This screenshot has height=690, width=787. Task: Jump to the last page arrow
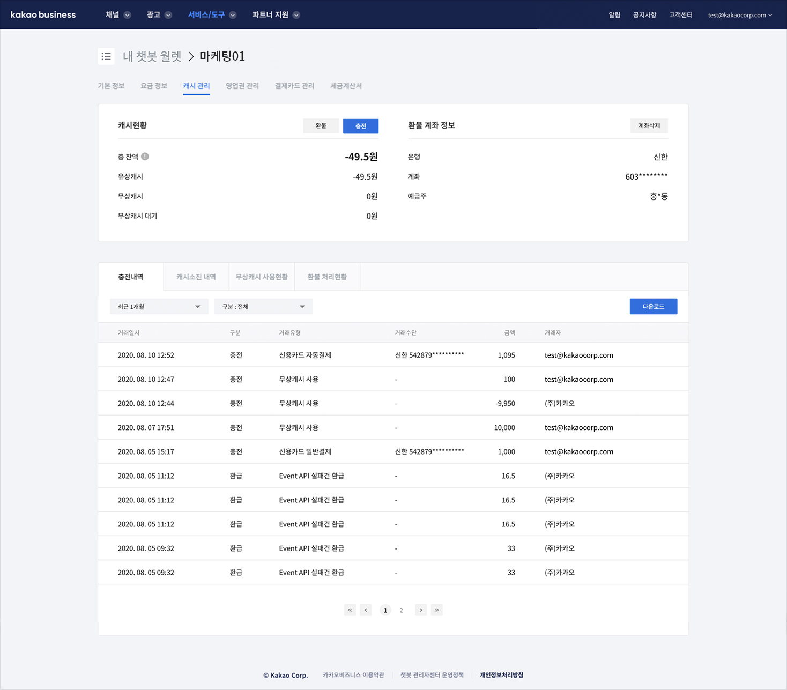tap(437, 610)
